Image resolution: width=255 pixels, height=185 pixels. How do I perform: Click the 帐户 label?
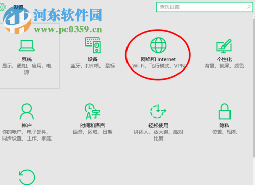tap(27, 125)
